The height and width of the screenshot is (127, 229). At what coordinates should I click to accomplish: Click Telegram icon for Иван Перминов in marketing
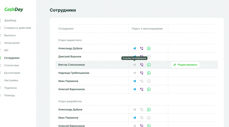click(134, 81)
